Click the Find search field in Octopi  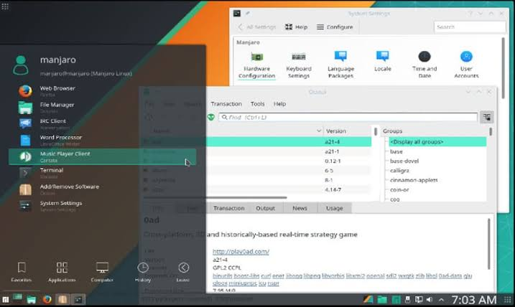(348, 117)
